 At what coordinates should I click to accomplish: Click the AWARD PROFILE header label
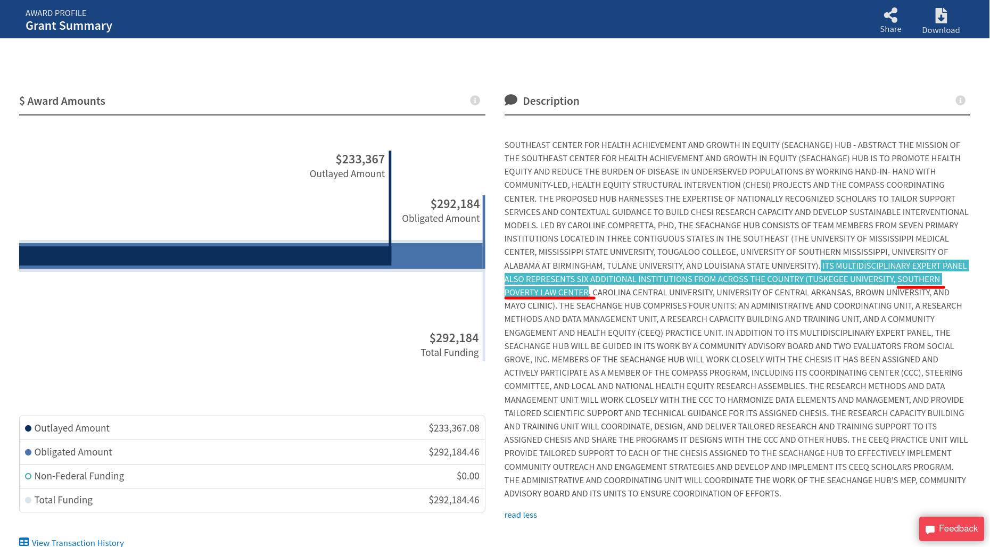pyautogui.click(x=56, y=13)
